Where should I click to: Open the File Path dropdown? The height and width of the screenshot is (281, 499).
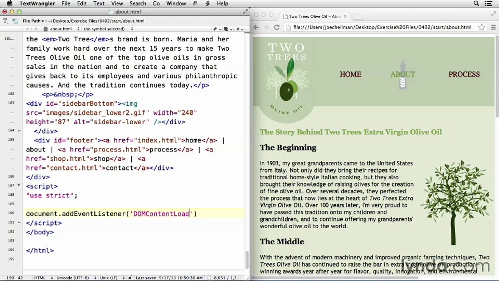tap(34, 21)
